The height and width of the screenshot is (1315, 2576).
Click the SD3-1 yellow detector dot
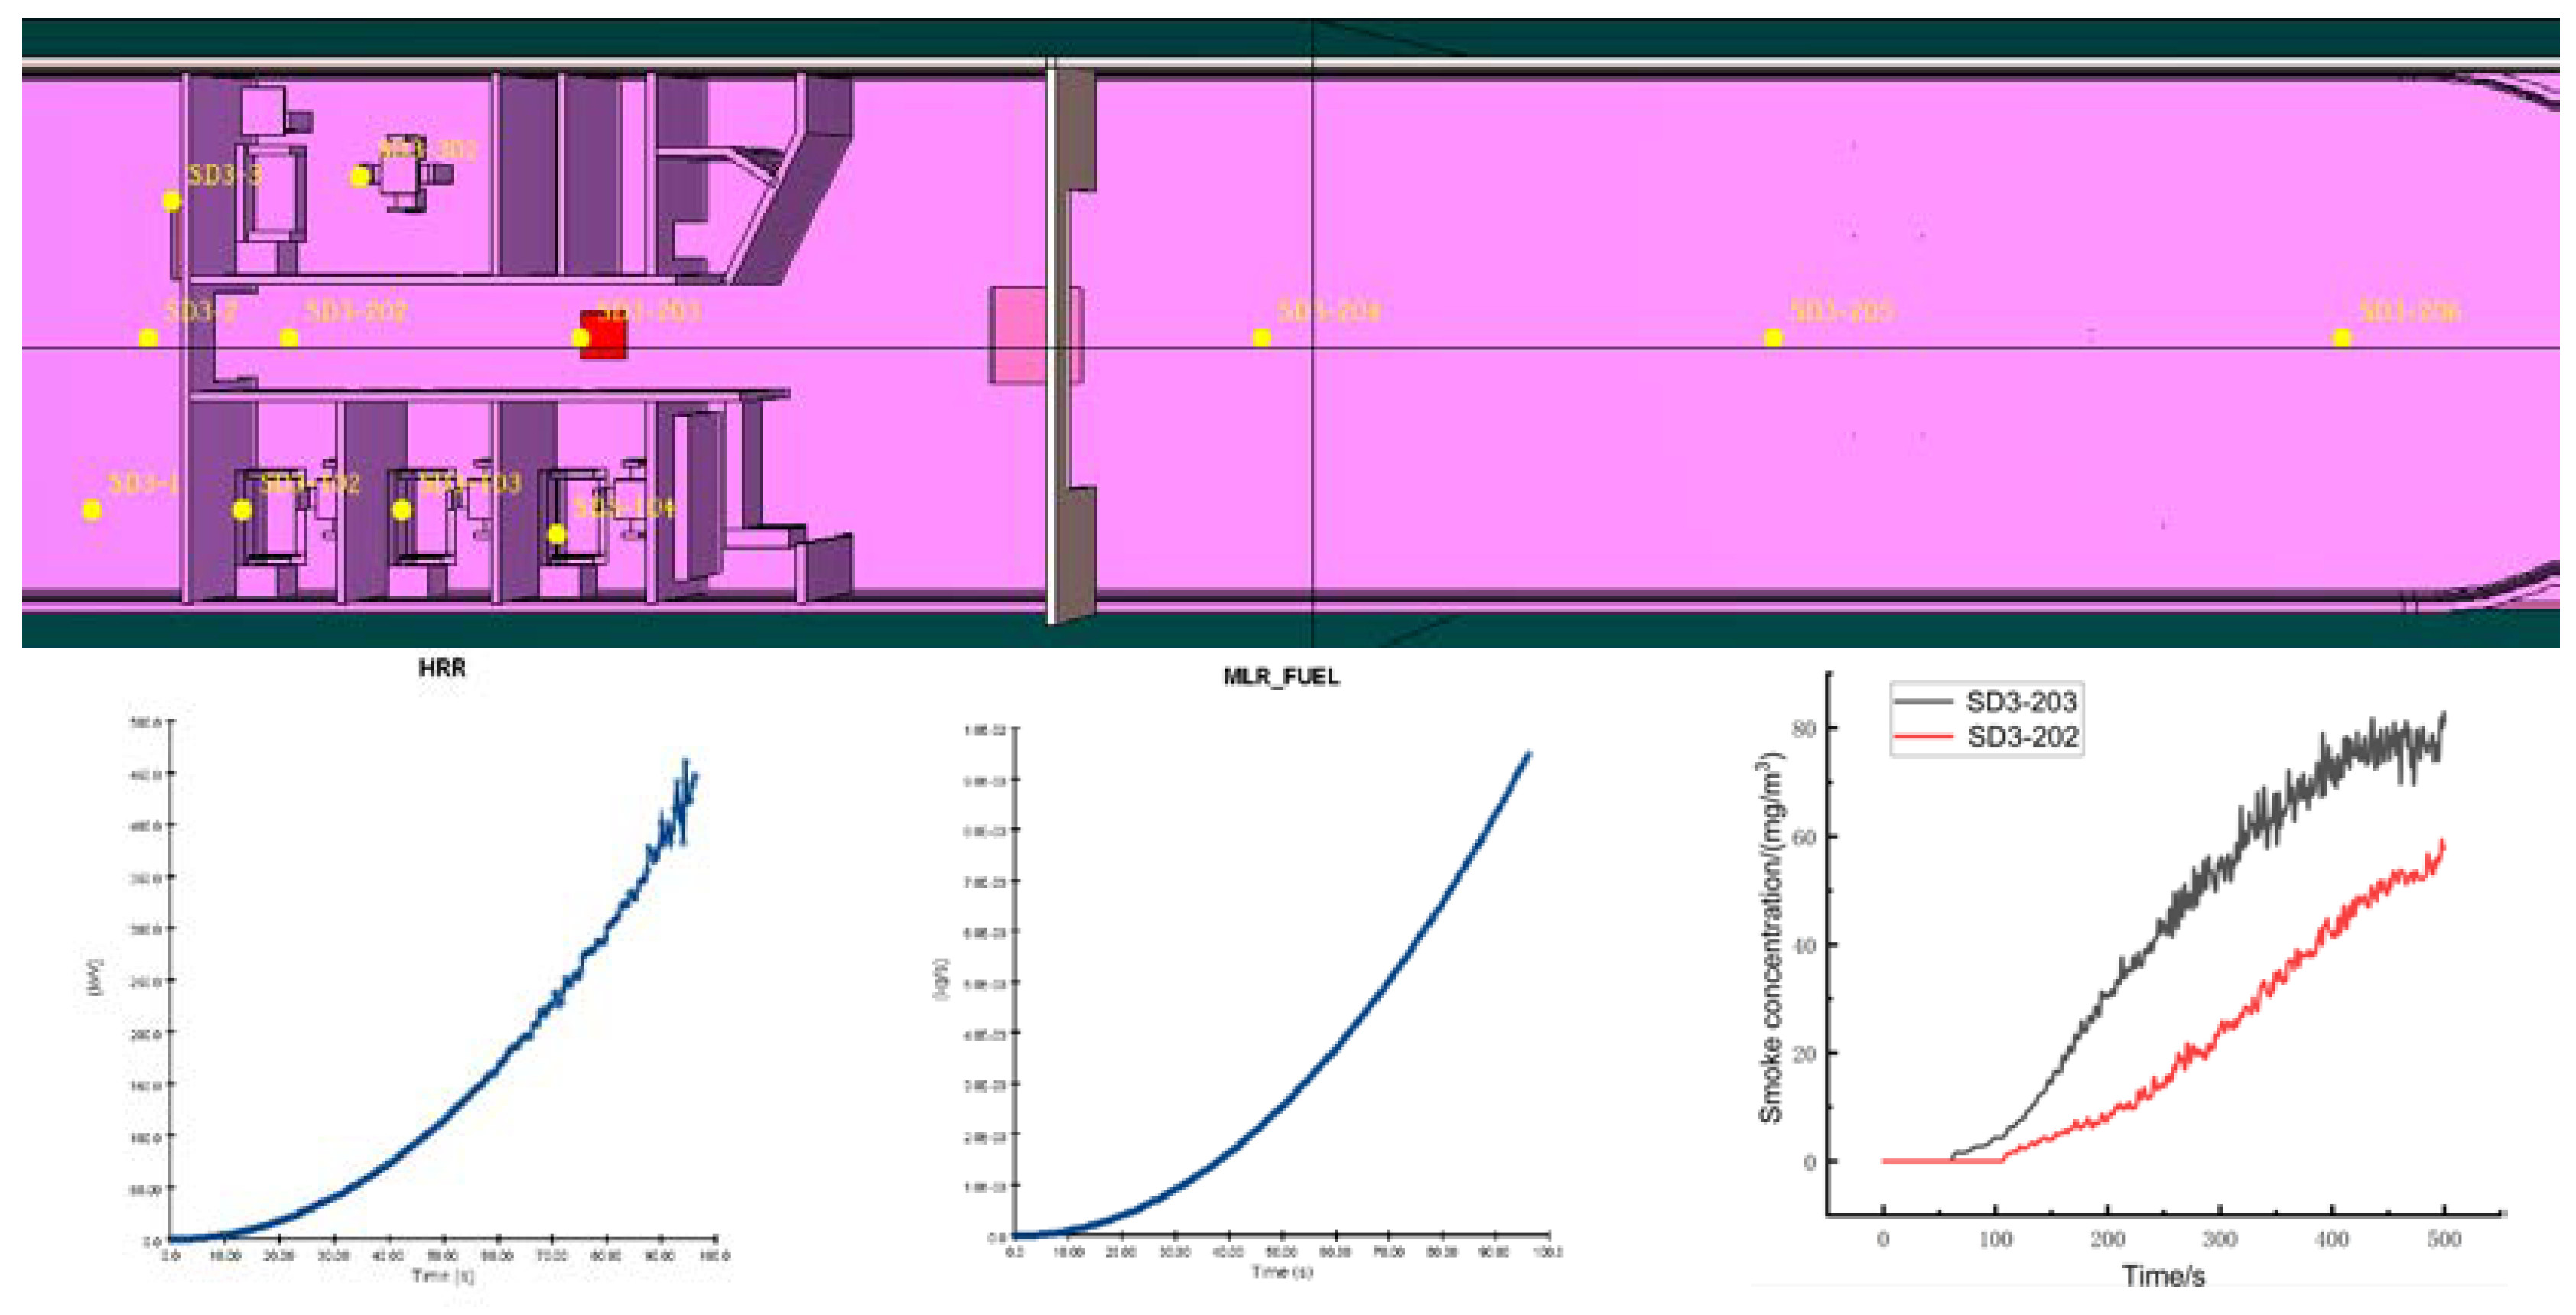click(91, 511)
